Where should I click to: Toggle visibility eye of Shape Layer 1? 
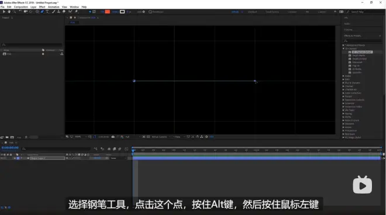pyautogui.click(x=2, y=158)
